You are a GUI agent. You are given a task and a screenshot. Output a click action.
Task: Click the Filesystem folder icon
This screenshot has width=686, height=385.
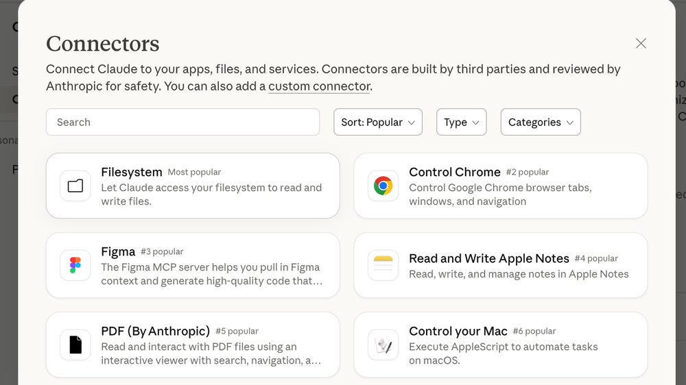coord(75,186)
